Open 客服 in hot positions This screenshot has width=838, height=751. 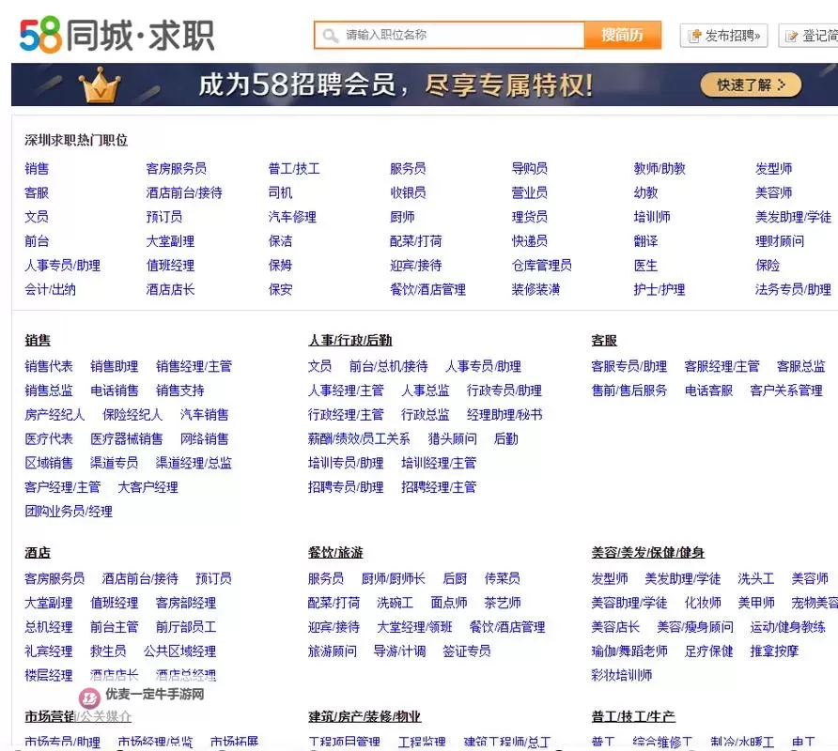point(37,192)
